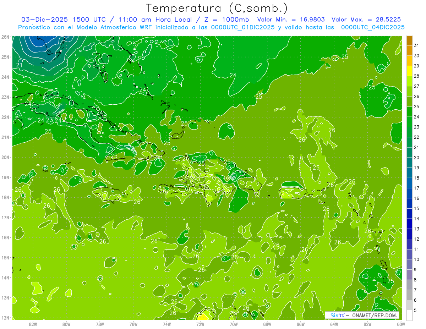Image resolution: width=426 pixels, height=329 pixels.
Task: Click the '60W' longitude label
Action: coord(401,324)
